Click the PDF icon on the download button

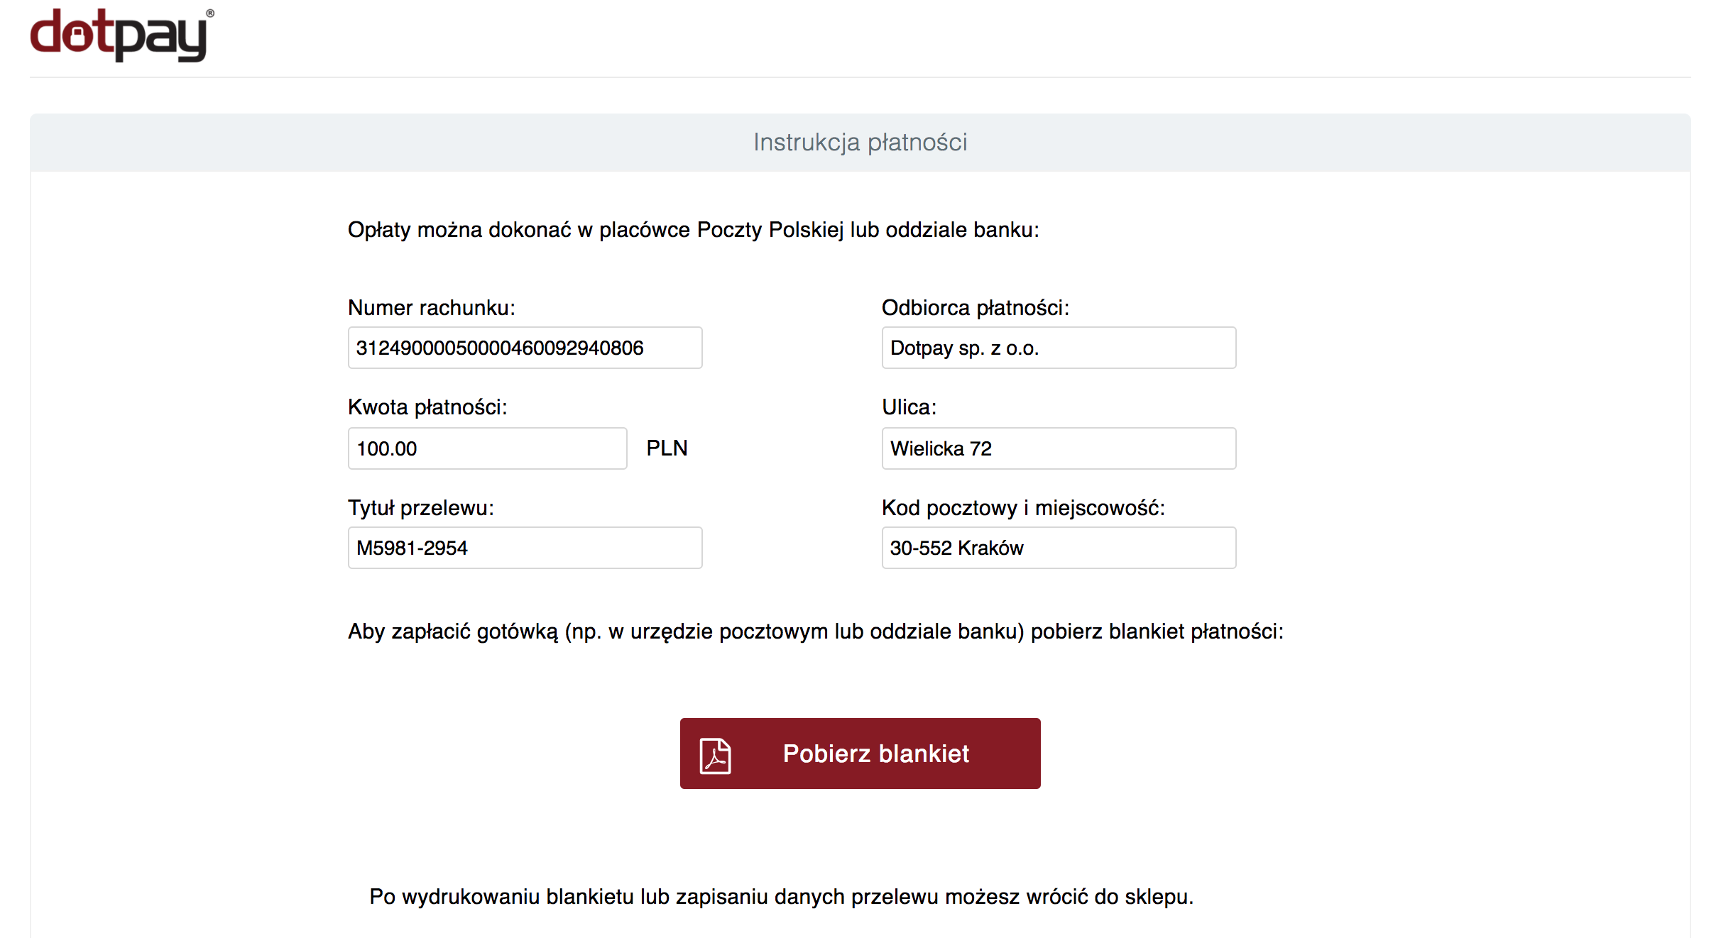coord(715,755)
